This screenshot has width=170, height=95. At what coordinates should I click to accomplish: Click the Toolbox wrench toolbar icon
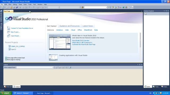121,7
